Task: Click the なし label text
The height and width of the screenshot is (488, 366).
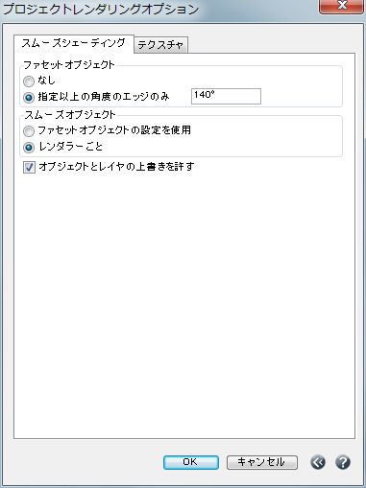Action: 47,81
